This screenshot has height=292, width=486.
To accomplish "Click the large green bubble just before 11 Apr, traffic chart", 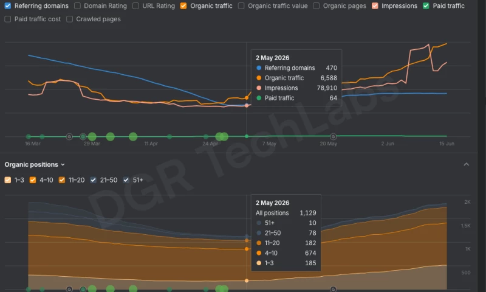I will [133, 136].
